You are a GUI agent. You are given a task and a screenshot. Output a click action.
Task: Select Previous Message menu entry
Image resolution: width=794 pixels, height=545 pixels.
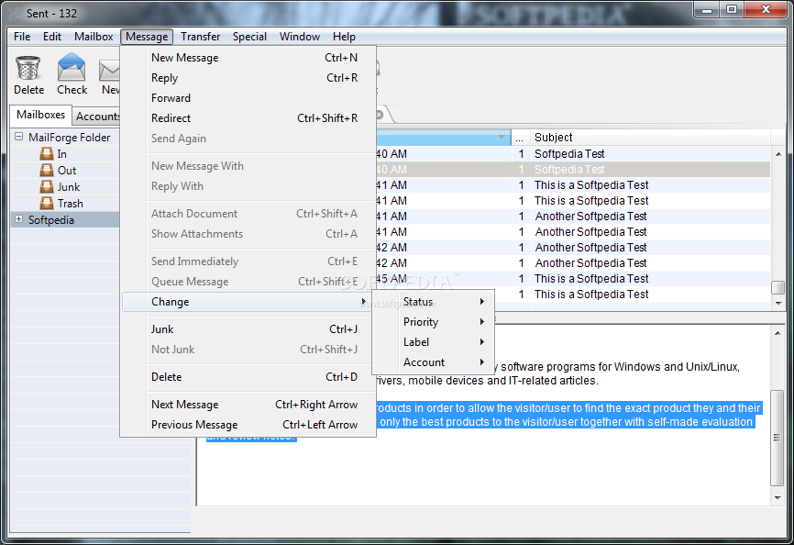[x=248, y=425]
